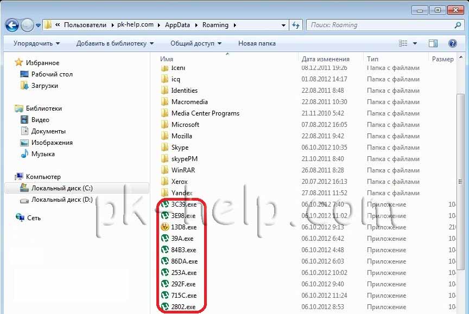Sort by the Размер column header
This screenshot has width=469, height=314.
pos(443,59)
